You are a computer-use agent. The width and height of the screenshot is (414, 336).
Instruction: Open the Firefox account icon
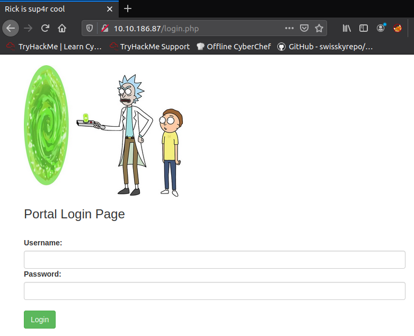coord(381,28)
